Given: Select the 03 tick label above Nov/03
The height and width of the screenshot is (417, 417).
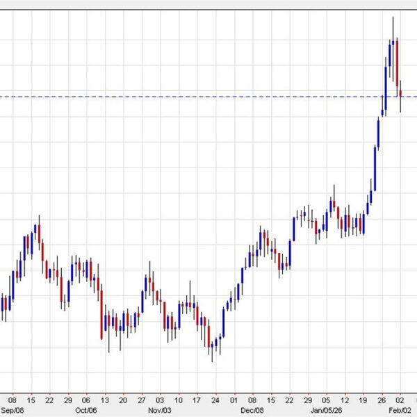Looking at the screenshot, I should pos(160,400).
